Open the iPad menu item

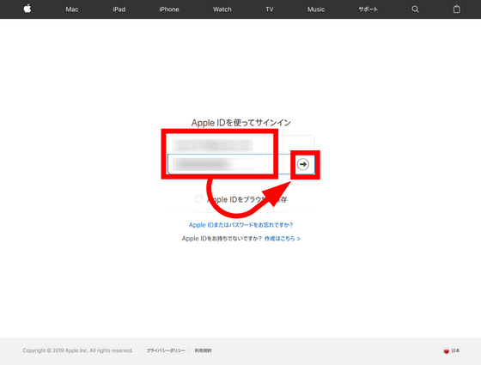119,9
